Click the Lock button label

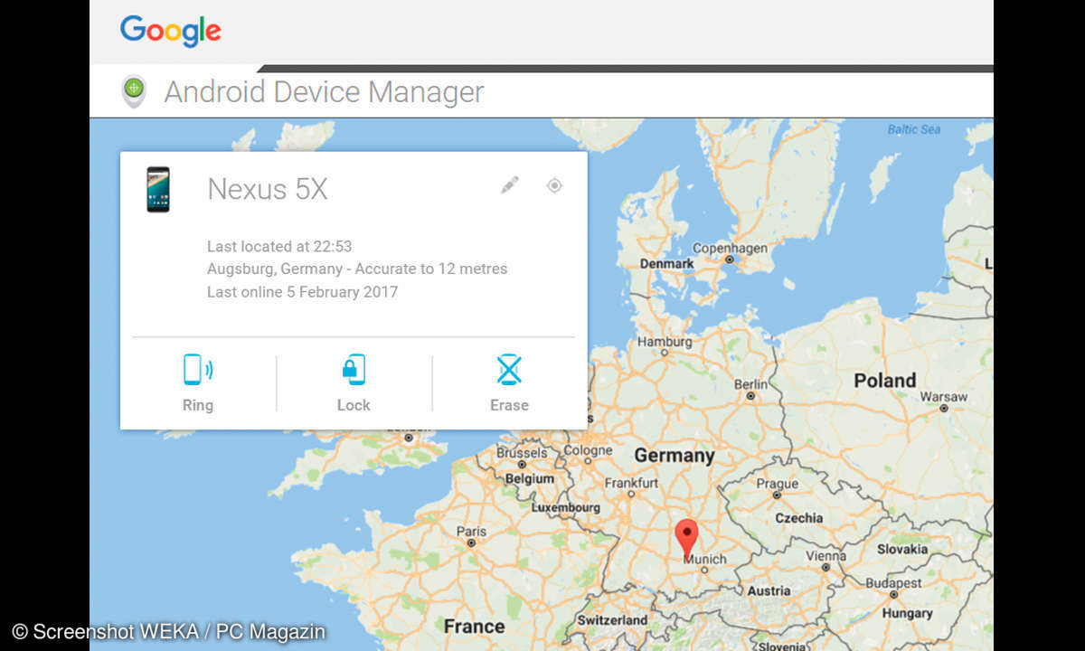[x=354, y=405]
